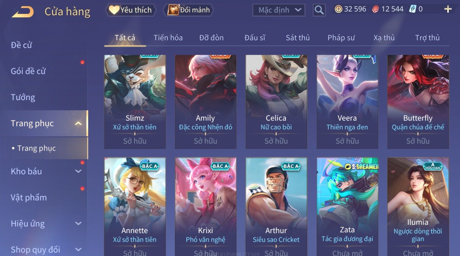Viewport: 460px width, 256px height.
Task: Tap the red ruby currency icon
Action: 376,9
